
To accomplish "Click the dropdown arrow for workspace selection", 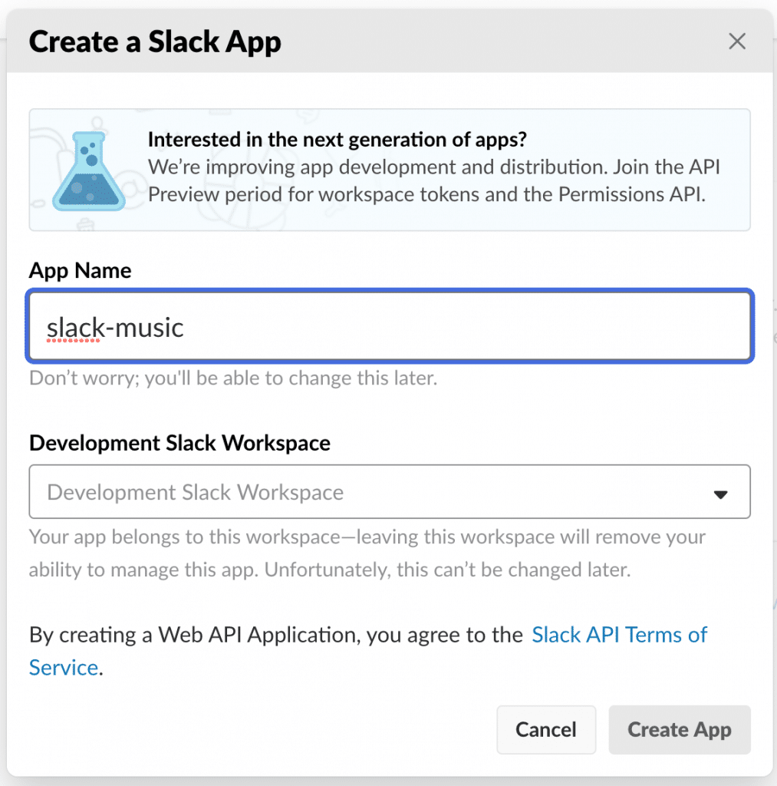I will (720, 495).
